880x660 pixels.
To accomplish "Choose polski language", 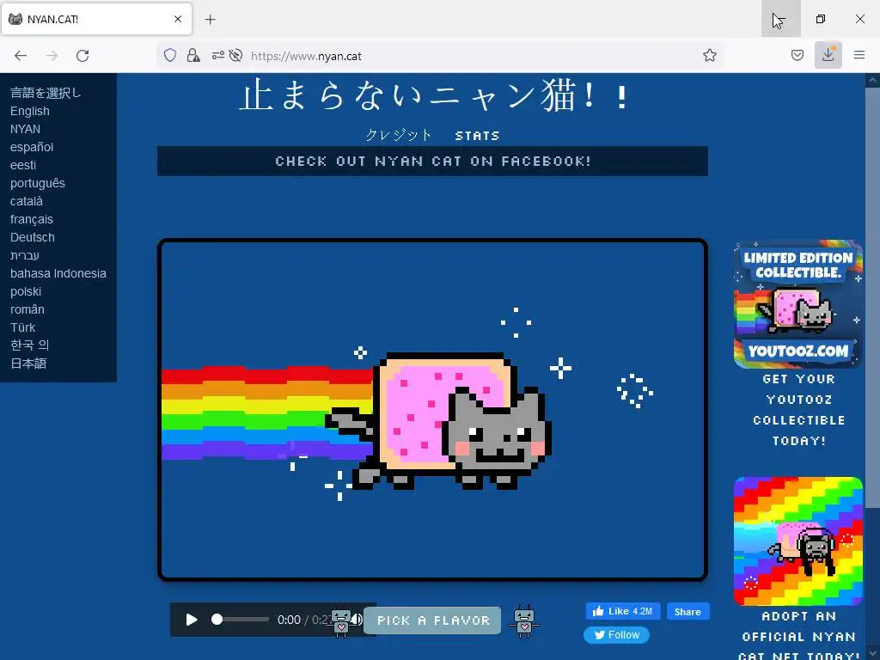I will [x=26, y=291].
